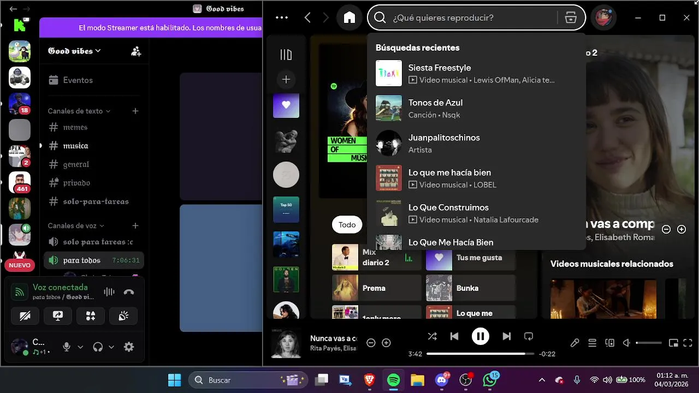
Task: Open Mix diario 2 shortcut card
Action: tap(376, 258)
